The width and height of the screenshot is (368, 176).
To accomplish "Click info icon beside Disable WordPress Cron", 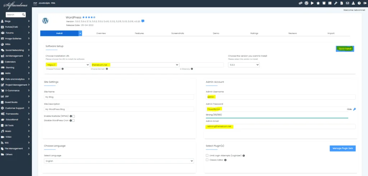I will (x=71, y=120).
